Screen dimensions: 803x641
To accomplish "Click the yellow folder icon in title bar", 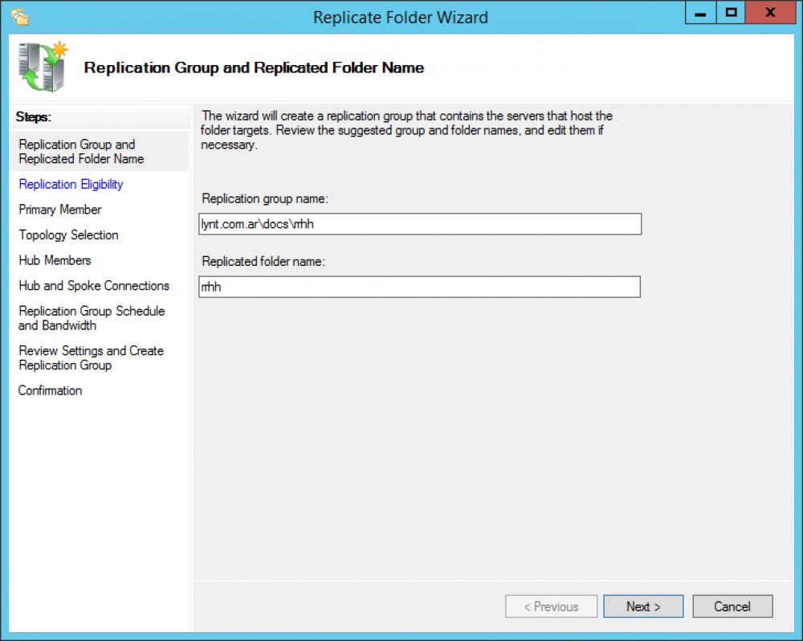I will click(x=19, y=15).
